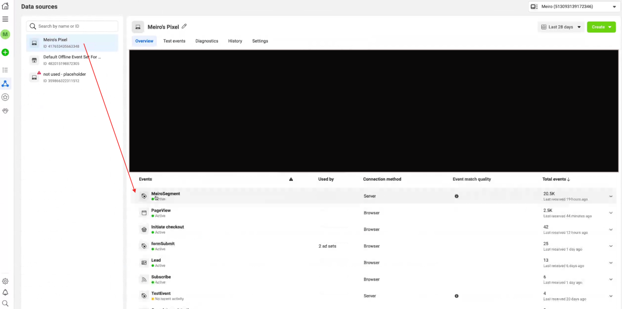Open the settings gear icon

coord(5,281)
